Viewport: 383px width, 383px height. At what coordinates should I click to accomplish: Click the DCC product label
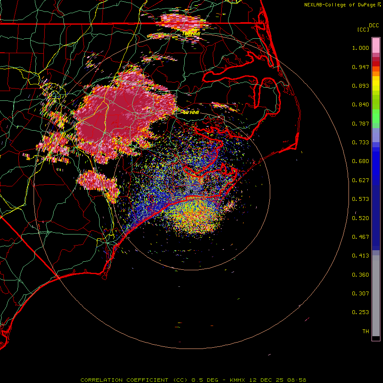click(x=374, y=26)
